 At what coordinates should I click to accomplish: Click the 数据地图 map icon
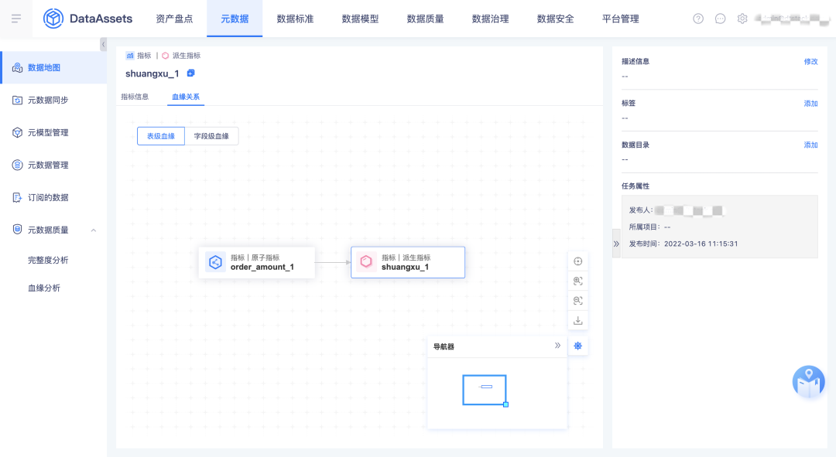17,67
